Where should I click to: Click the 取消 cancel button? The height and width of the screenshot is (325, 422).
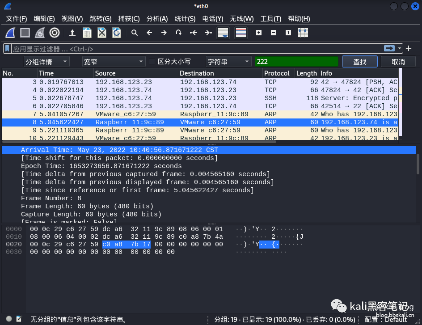(x=398, y=62)
